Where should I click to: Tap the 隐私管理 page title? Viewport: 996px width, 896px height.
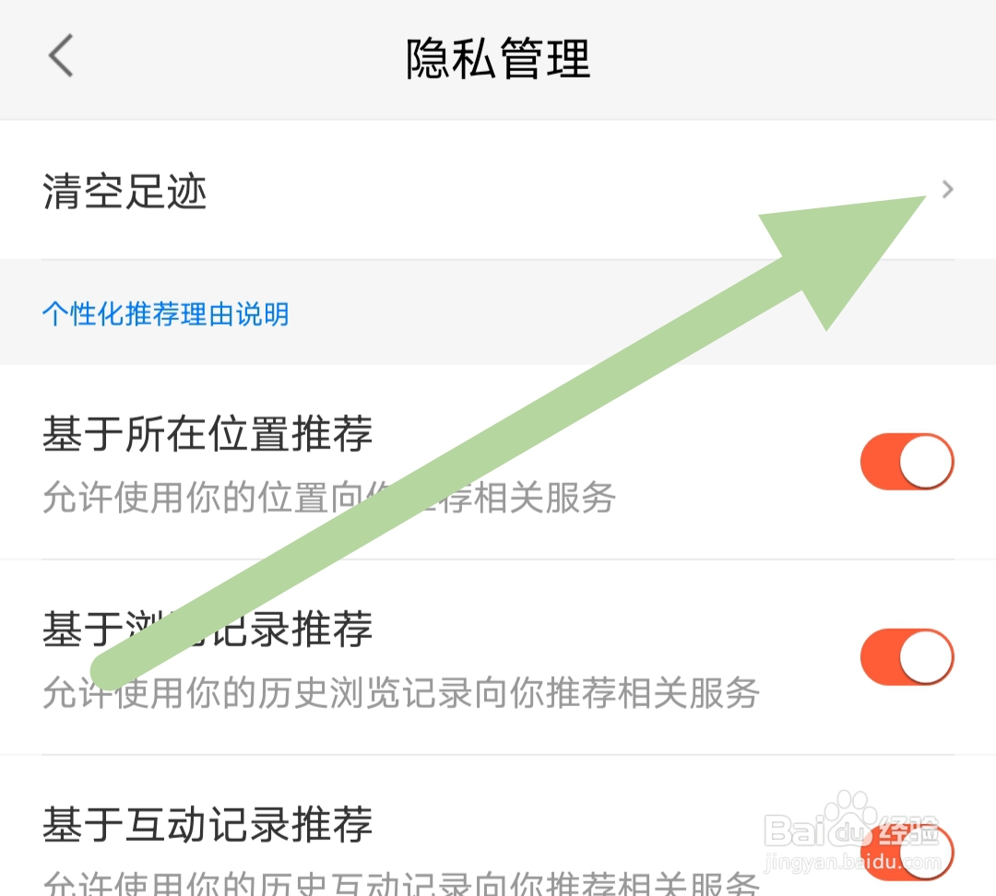coord(499,58)
